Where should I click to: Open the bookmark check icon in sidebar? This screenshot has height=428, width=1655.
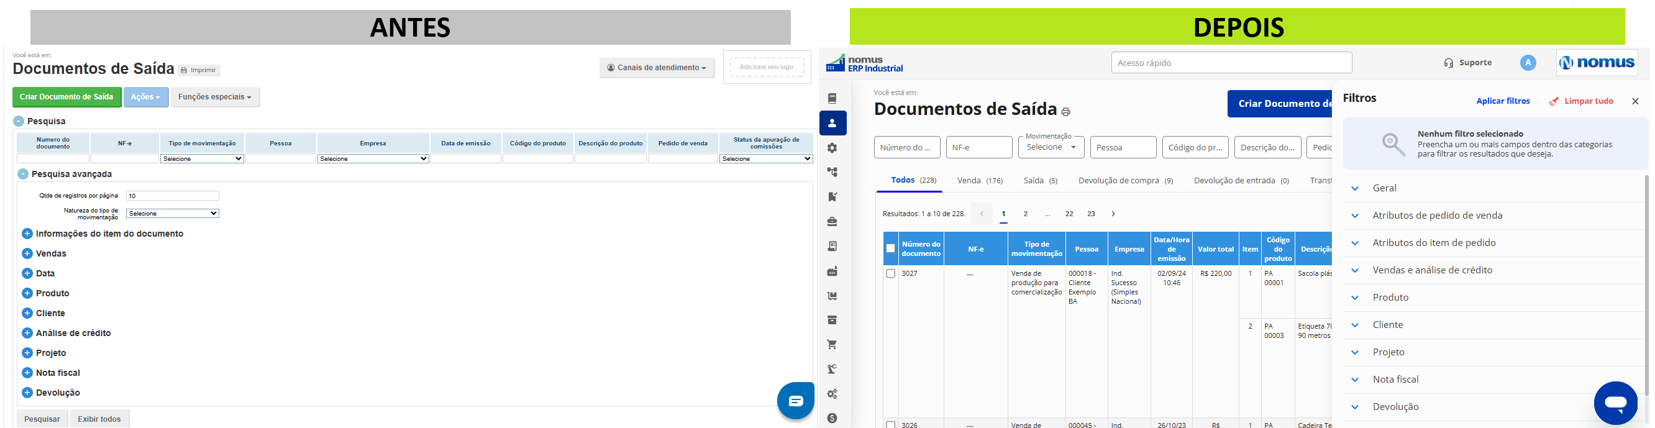832,197
